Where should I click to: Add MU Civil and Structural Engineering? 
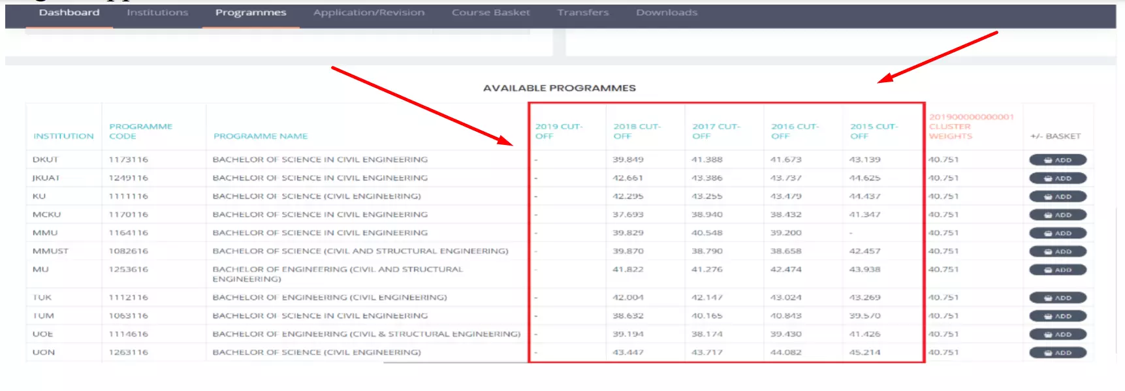point(1057,270)
